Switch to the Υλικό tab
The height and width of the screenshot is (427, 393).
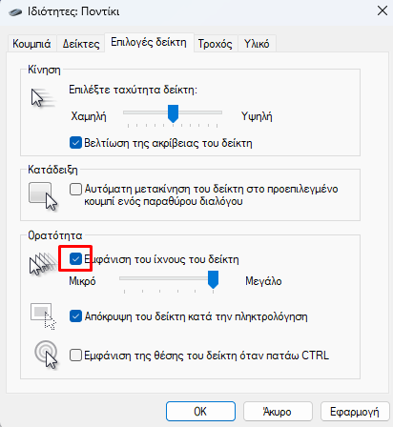click(x=257, y=44)
